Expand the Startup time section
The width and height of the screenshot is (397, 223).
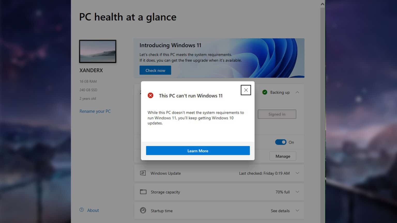click(x=297, y=211)
